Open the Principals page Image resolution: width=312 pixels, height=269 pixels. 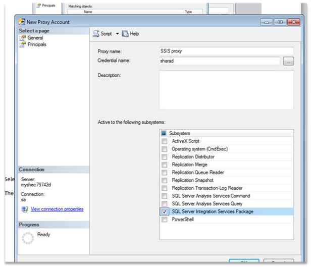click(37, 44)
